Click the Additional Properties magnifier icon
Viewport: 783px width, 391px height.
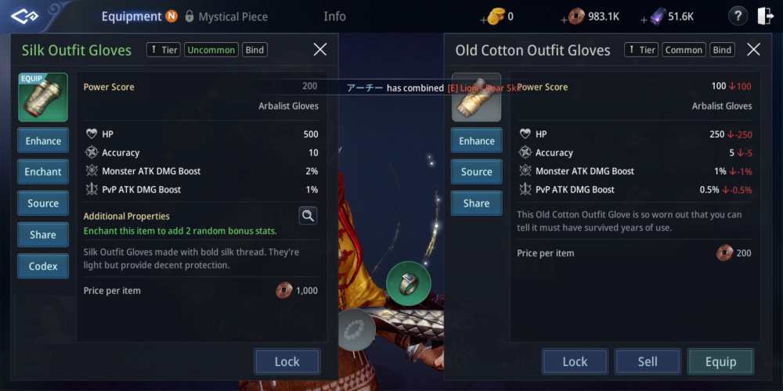(308, 216)
